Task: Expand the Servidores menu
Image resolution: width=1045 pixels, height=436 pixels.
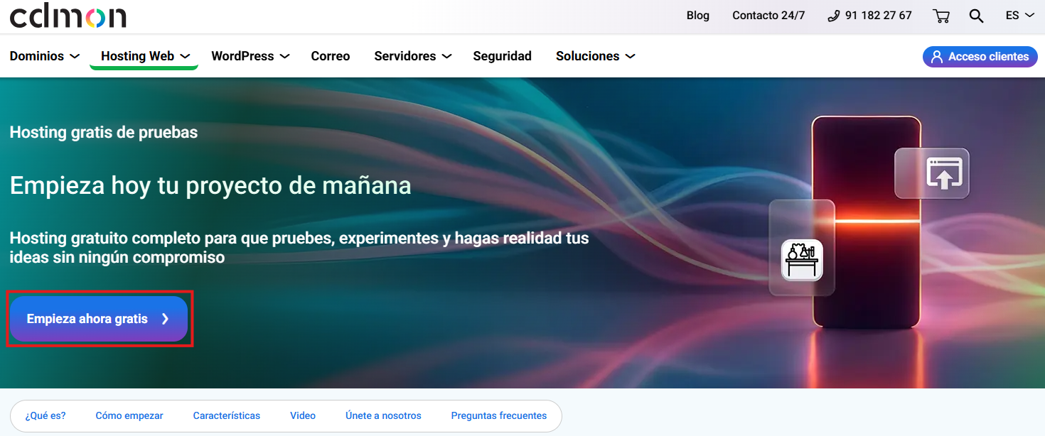Action: click(x=412, y=56)
